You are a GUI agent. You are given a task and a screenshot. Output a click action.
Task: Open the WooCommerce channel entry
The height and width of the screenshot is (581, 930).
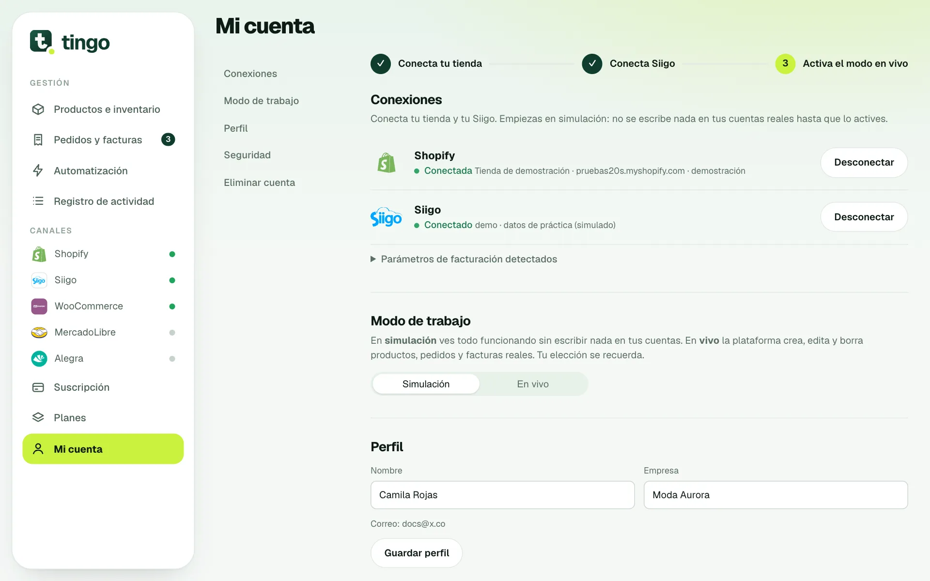pyautogui.click(x=103, y=306)
